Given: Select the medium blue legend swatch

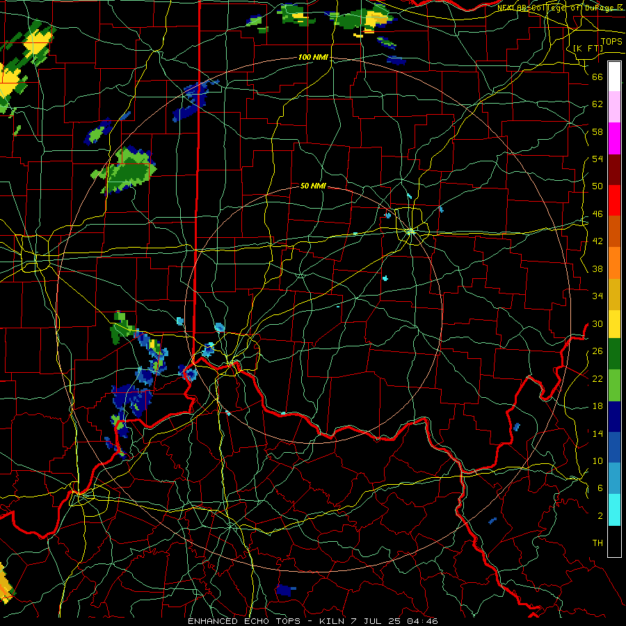Looking at the screenshot, I should [x=614, y=447].
